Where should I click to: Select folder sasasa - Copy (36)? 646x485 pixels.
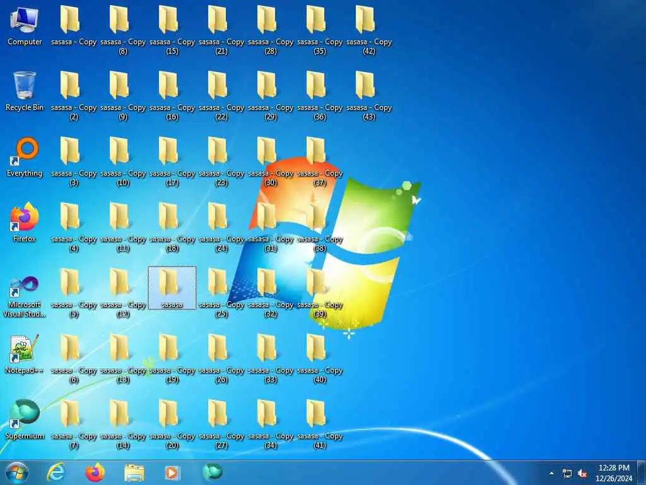320,96
